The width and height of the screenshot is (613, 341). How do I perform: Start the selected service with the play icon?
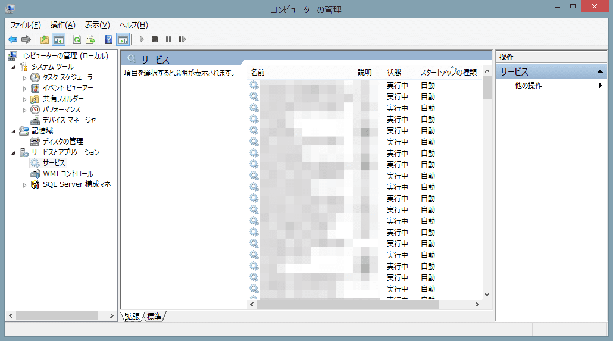click(x=142, y=39)
